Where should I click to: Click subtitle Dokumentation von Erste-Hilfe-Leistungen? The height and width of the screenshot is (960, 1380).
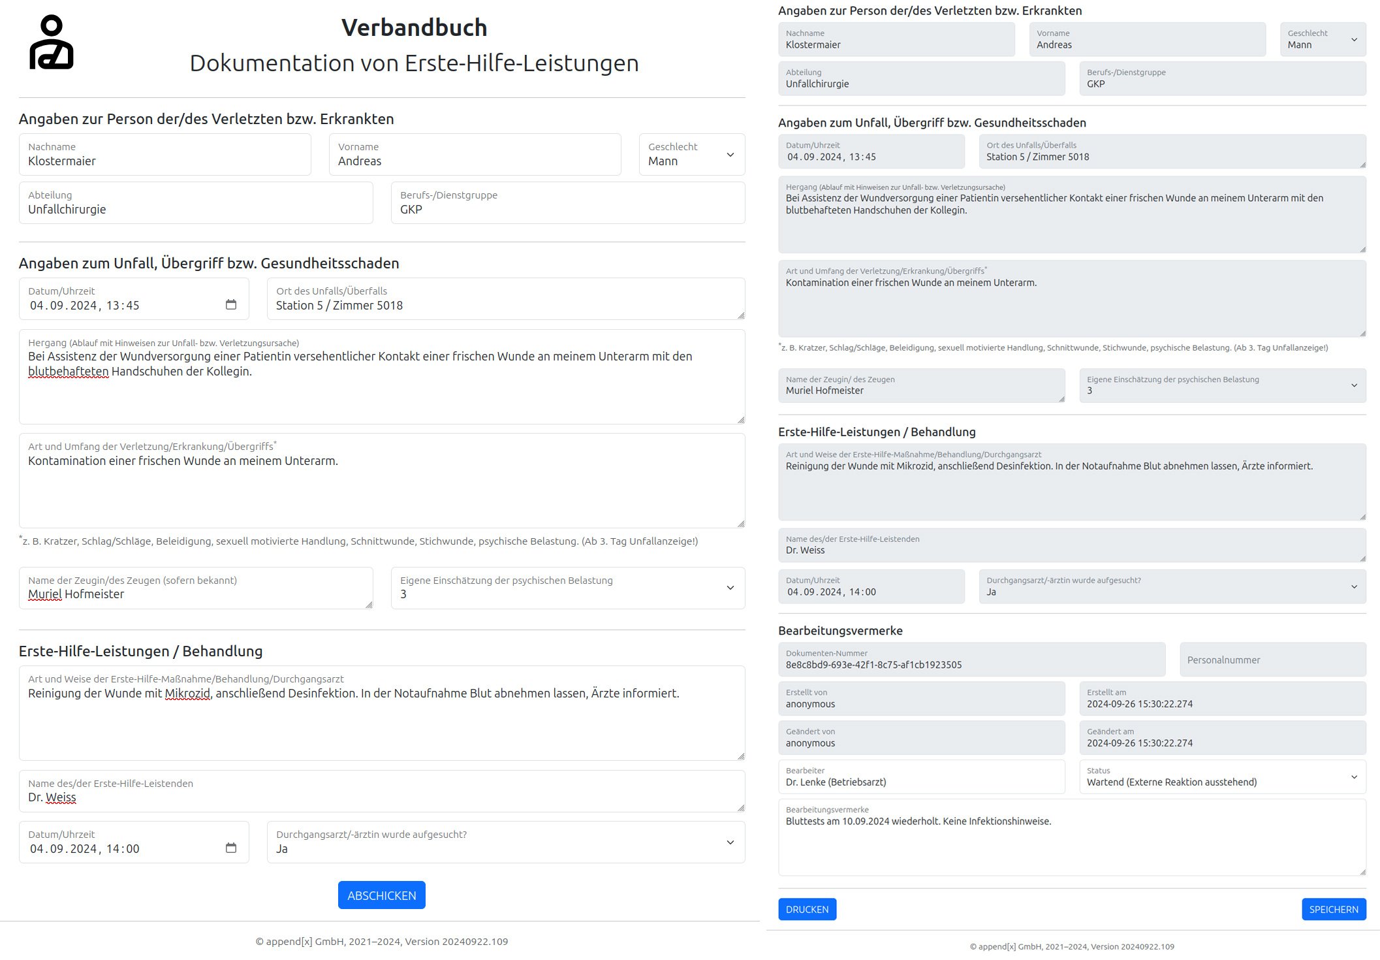[x=414, y=63]
